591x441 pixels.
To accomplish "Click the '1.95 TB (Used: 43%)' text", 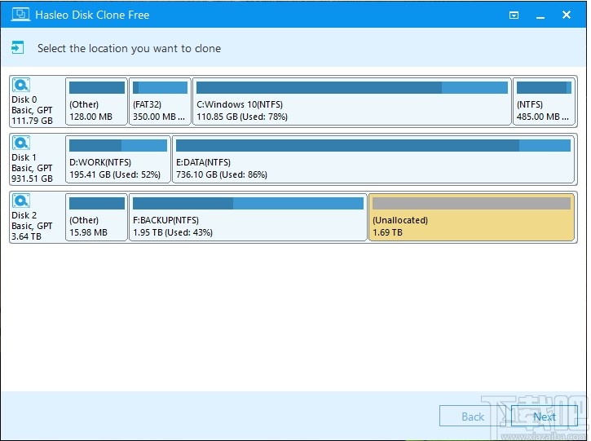I will click(173, 232).
